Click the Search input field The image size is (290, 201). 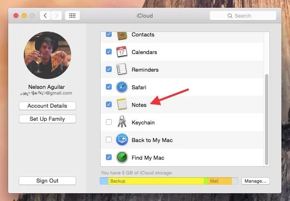pyautogui.click(x=243, y=16)
